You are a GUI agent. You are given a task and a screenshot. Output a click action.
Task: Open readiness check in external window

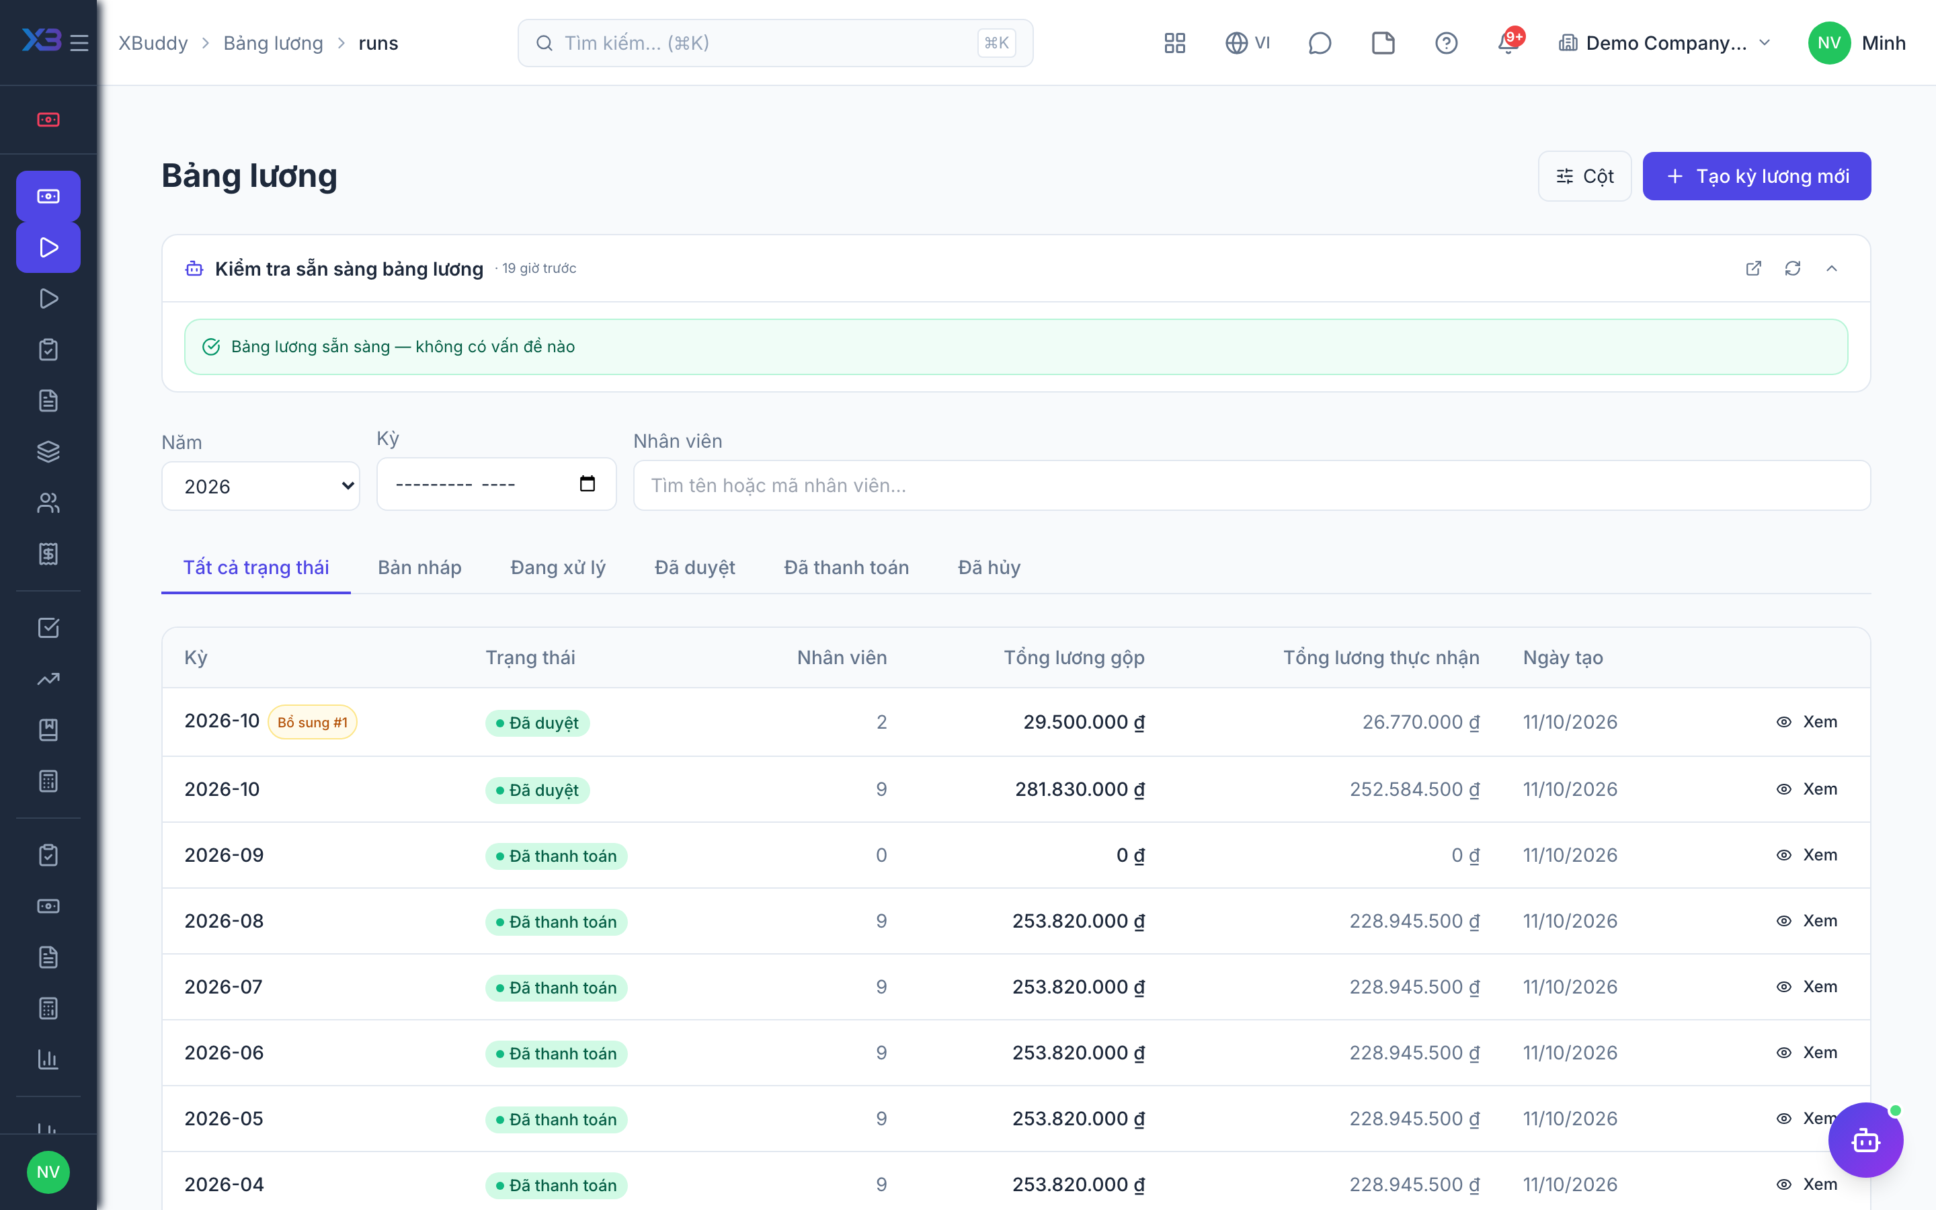1752,269
